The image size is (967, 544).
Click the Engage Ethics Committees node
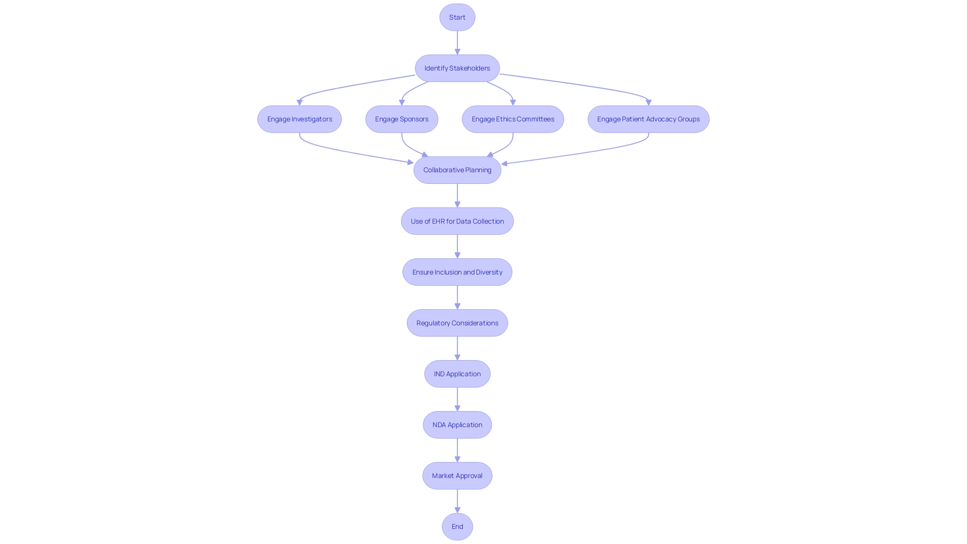[512, 118]
